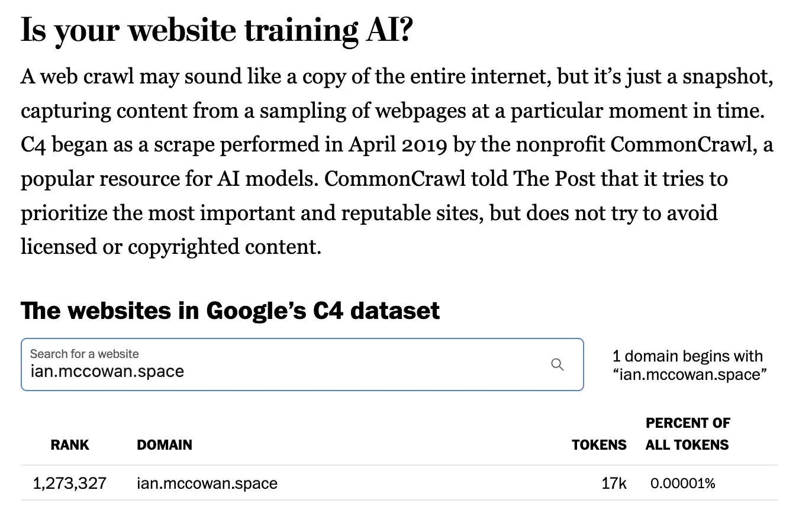Click the 0.00001% percentage value
799x516 pixels.
[x=683, y=483]
